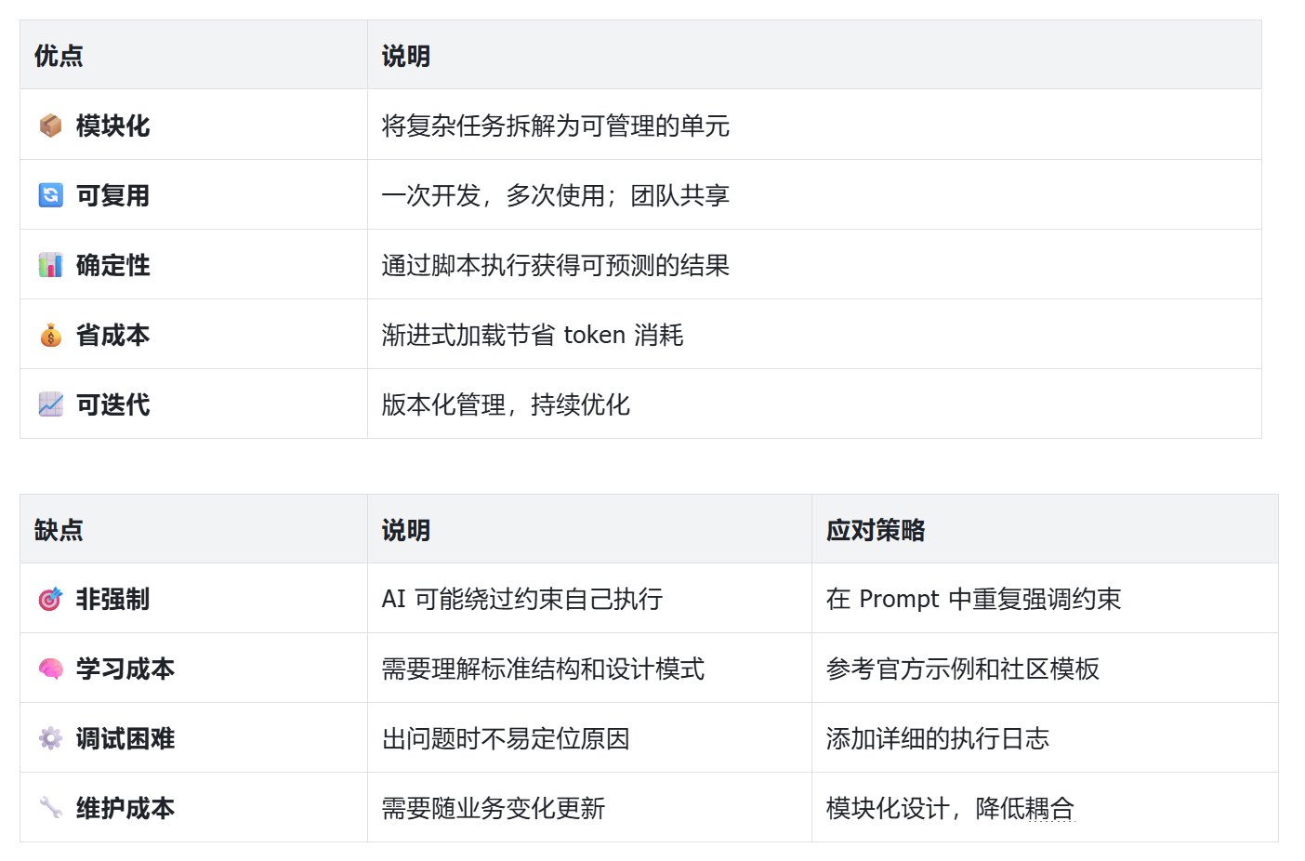Click the 应对策略 column header

pos(875,530)
